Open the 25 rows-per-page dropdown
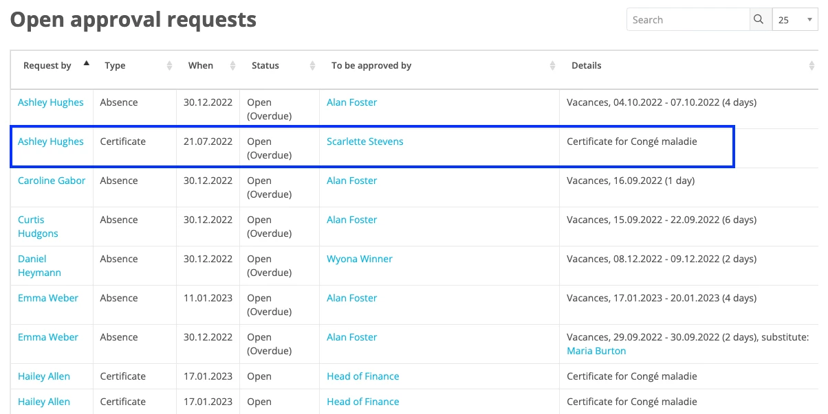Screen dimensions: 828x414 795,20
